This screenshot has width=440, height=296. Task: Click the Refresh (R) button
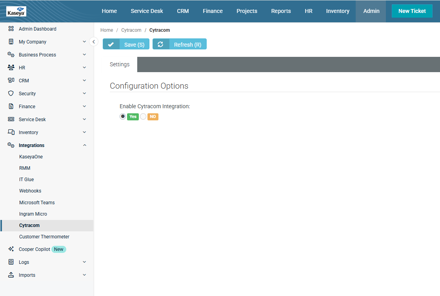179,44
